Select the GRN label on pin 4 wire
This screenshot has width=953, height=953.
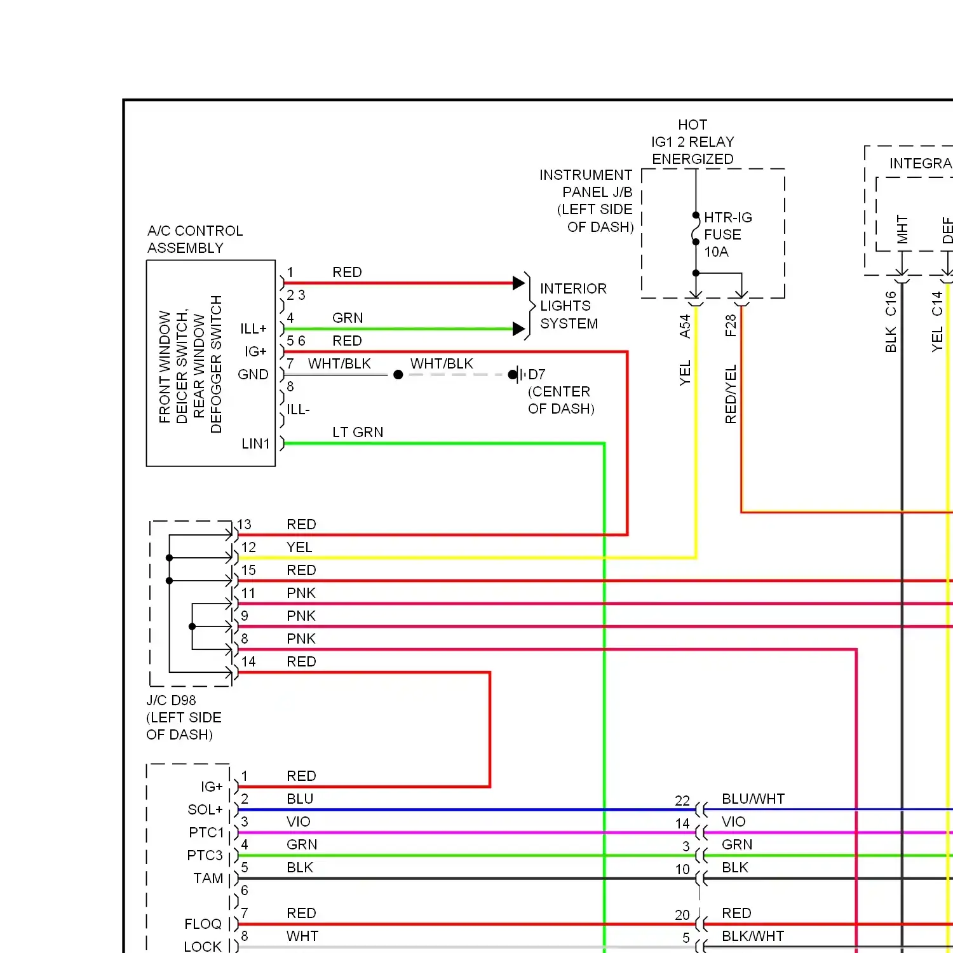click(x=348, y=318)
